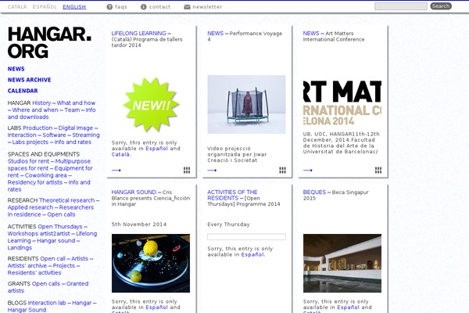Open the contact link

(x=159, y=7)
